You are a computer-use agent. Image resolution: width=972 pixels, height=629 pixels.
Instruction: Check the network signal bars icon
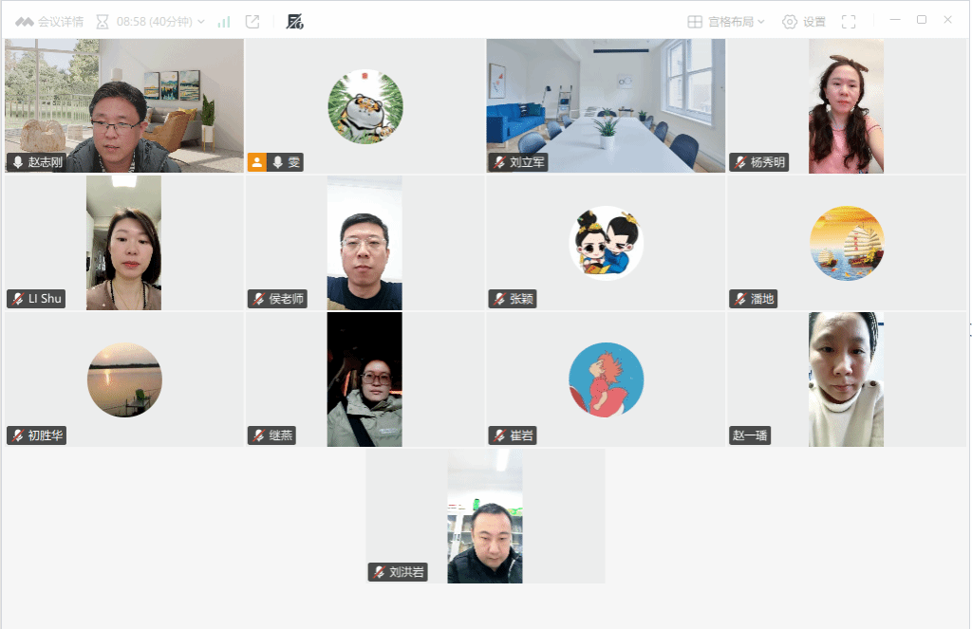tap(224, 22)
